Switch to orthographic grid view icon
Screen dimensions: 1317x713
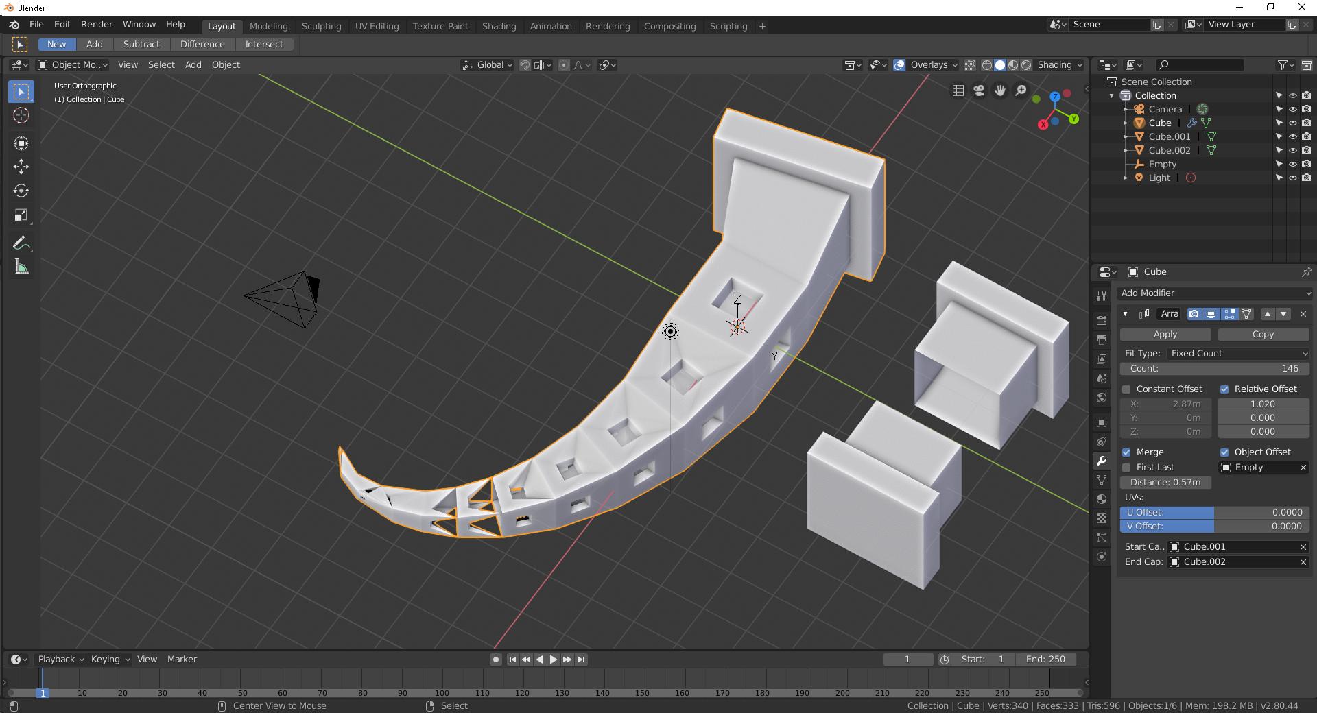pos(958,90)
